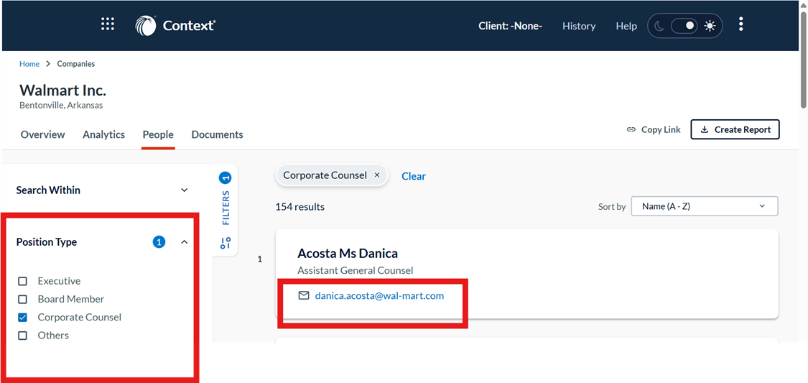Viewport: 808px width, 383px height.
Task: Select the People tab
Action: point(158,134)
